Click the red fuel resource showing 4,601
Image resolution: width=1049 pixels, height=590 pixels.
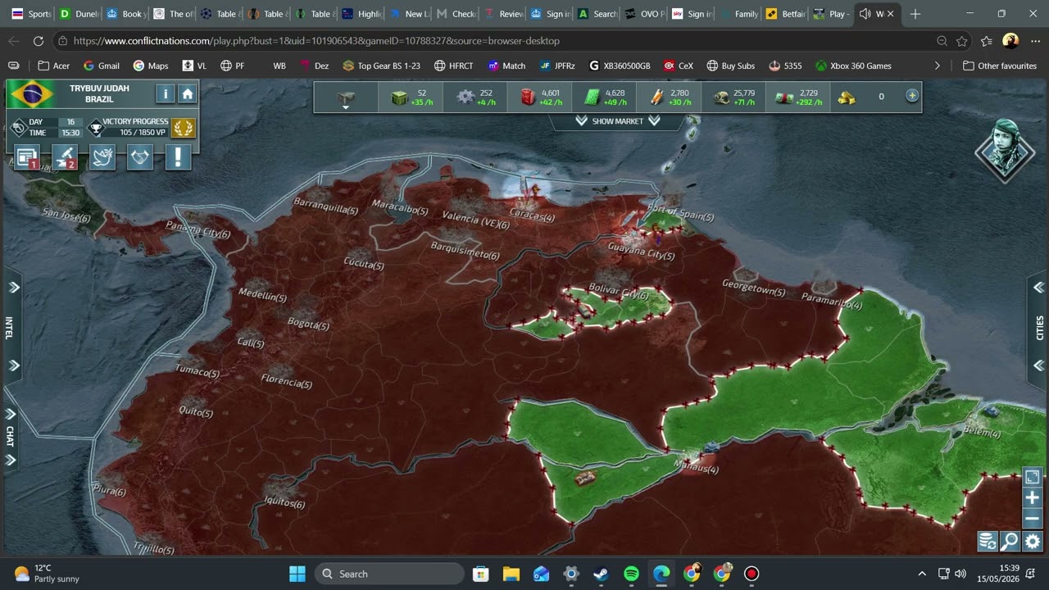tap(540, 97)
